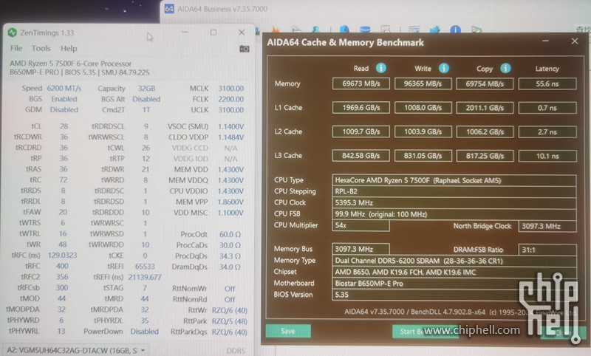This screenshot has height=356, width=591.
Task: Close the AIDA64 Cache & Memory Benchmark window
Action: pos(575,41)
